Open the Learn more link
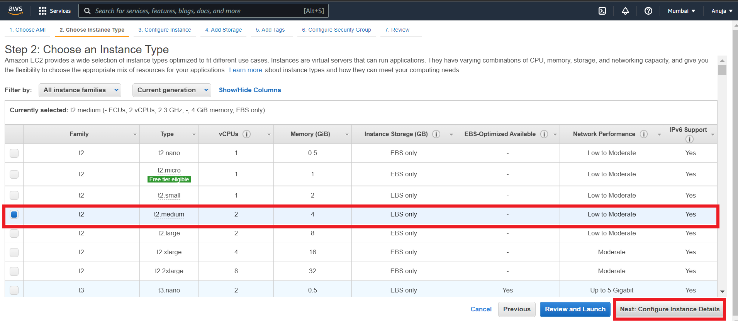The height and width of the screenshot is (321, 738). [246, 70]
